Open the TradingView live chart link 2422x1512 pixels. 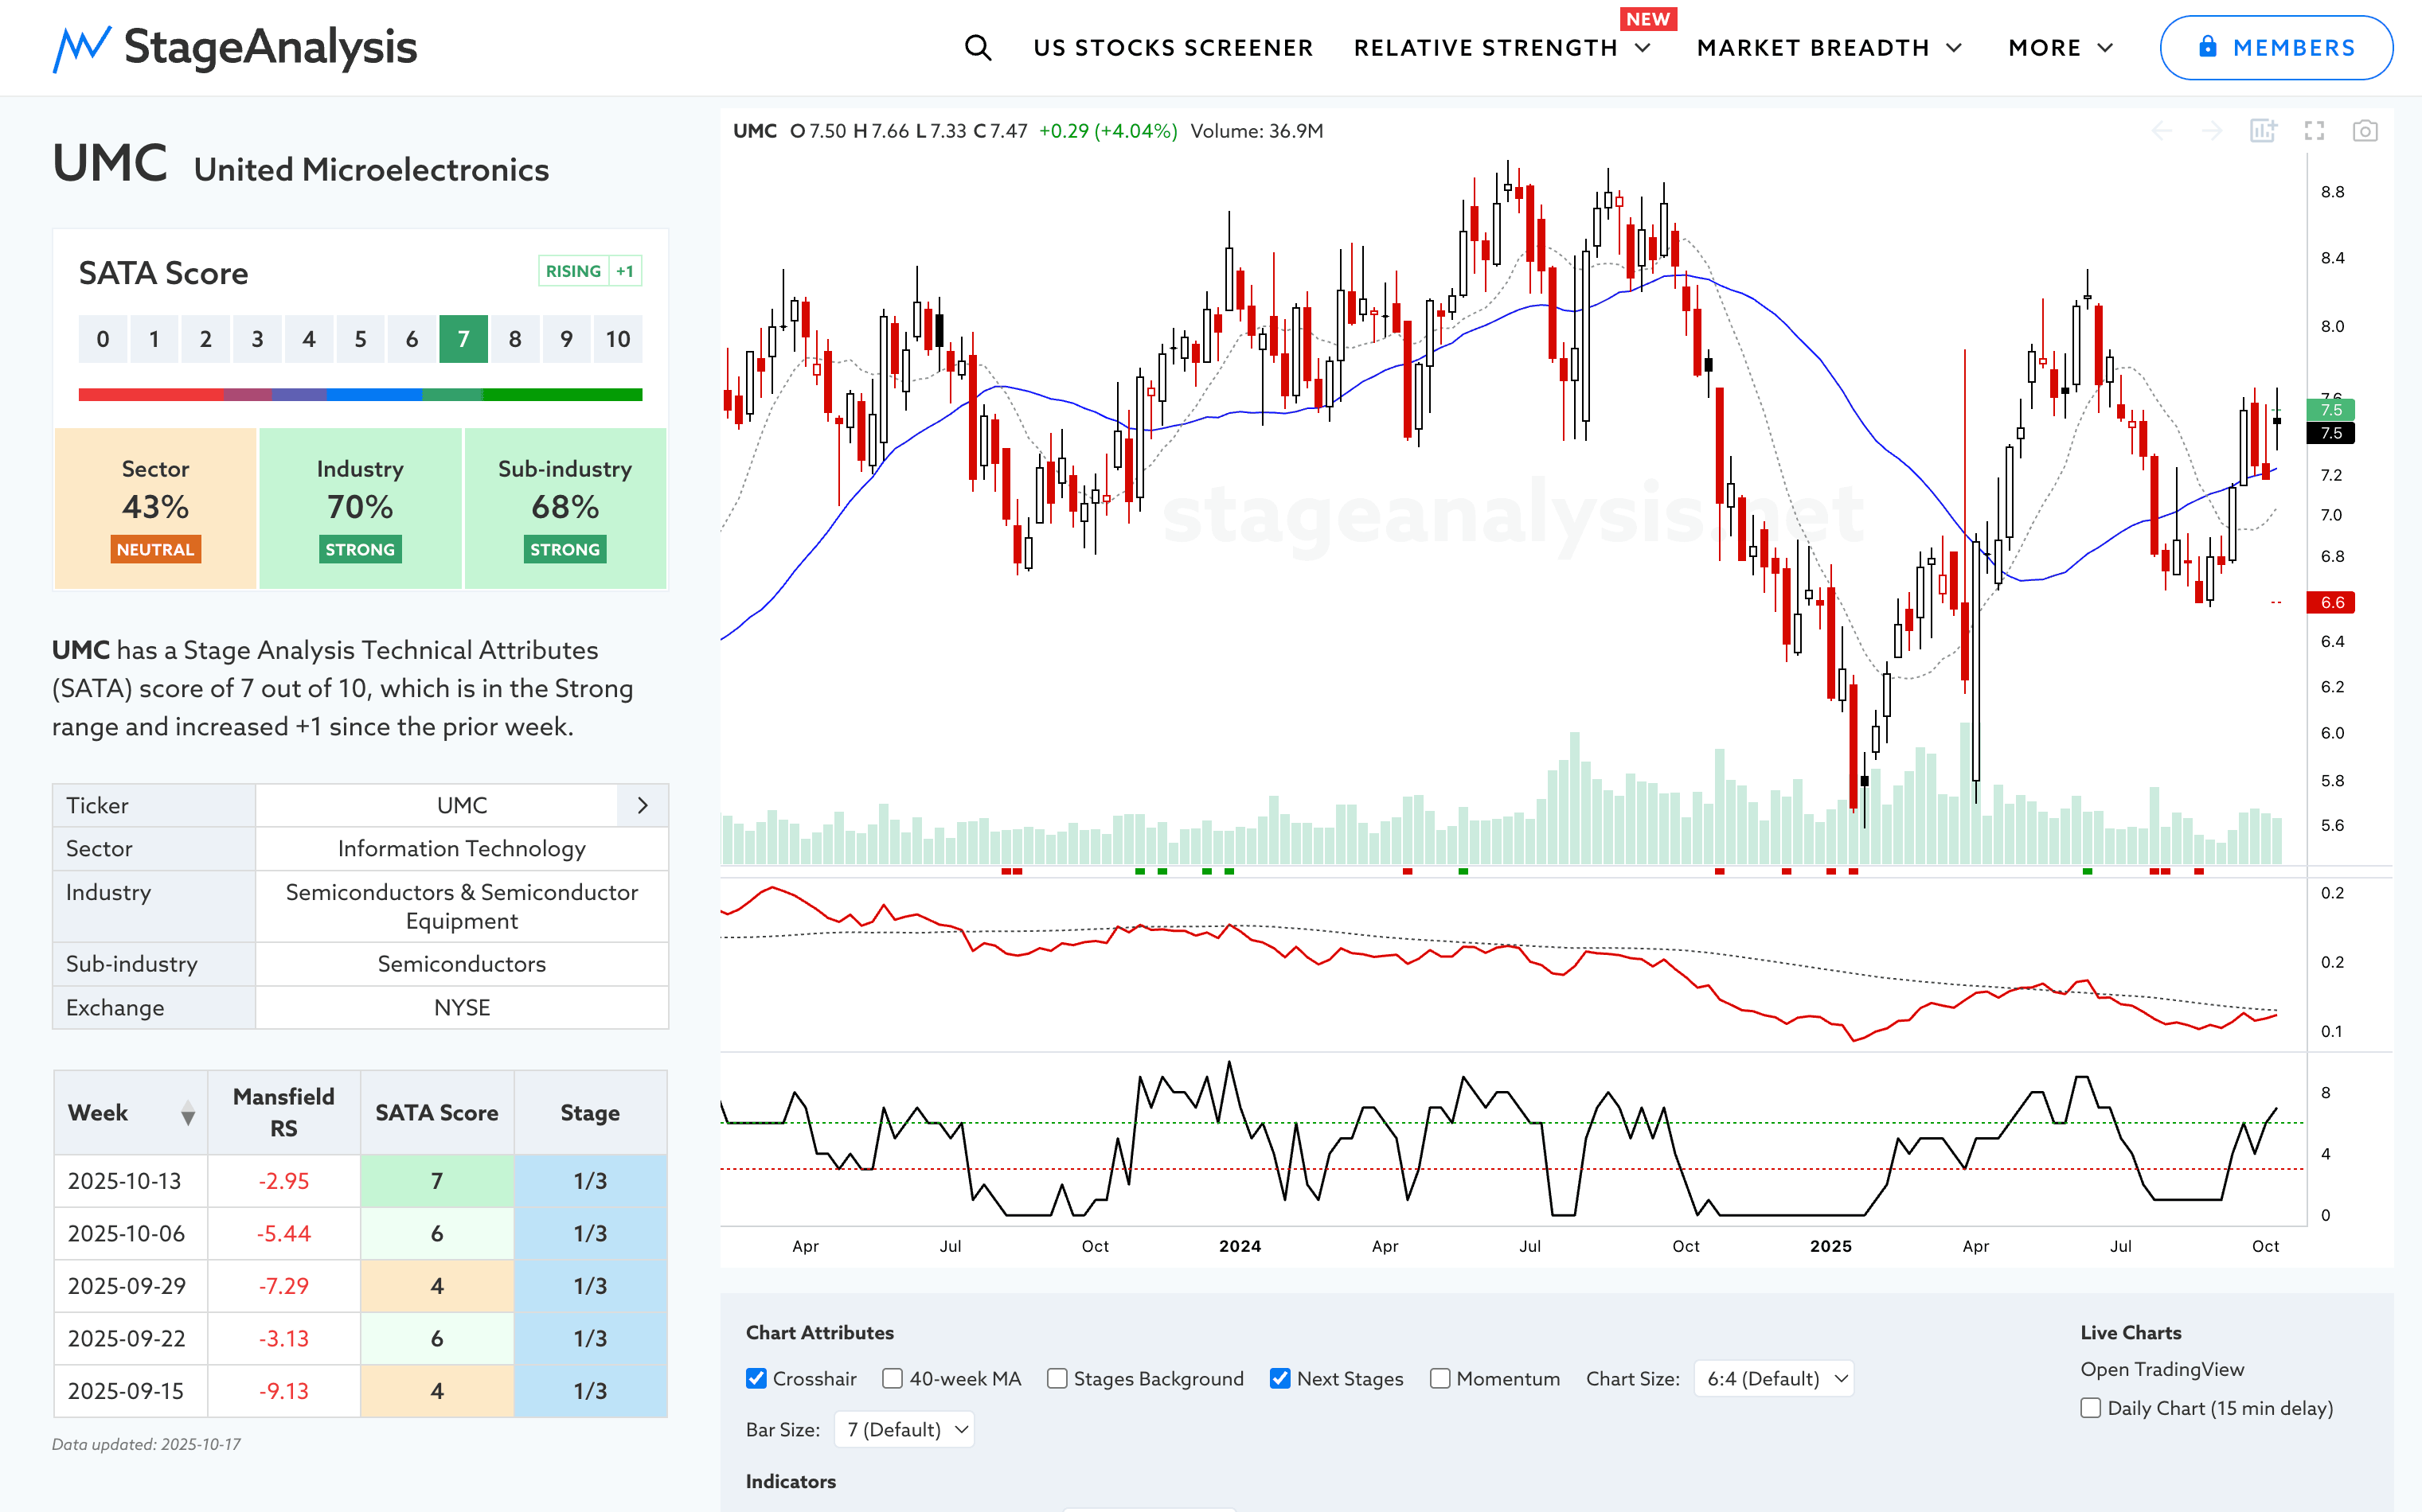2162,1369
